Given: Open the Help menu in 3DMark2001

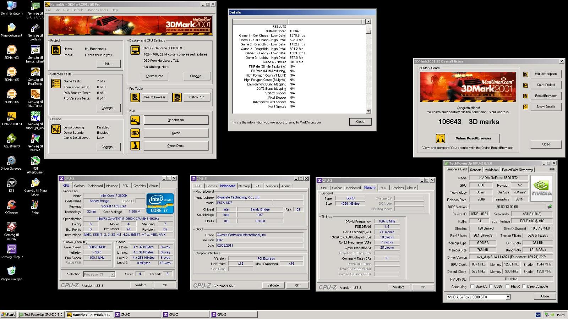Looking at the screenshot, I should (x=115, y=10).
